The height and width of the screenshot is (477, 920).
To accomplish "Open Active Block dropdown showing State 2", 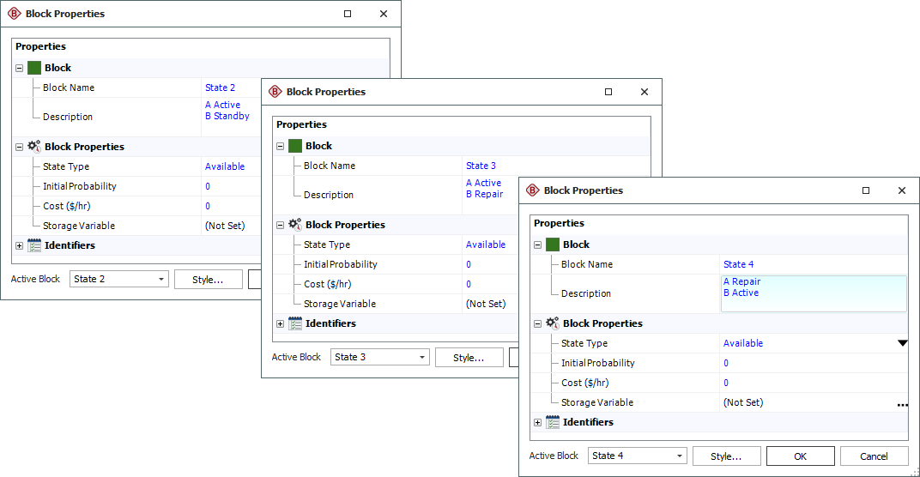I will (119, 279).
